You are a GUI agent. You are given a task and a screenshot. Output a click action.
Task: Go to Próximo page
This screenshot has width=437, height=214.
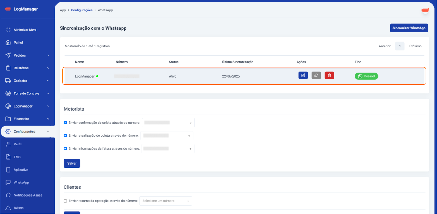click(415, 46)
